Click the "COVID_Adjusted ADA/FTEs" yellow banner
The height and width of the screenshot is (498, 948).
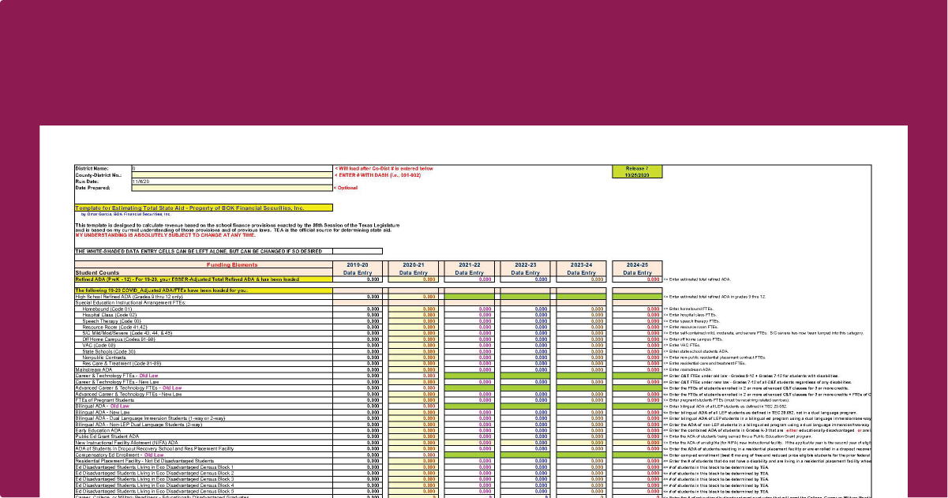coord(203,290)
